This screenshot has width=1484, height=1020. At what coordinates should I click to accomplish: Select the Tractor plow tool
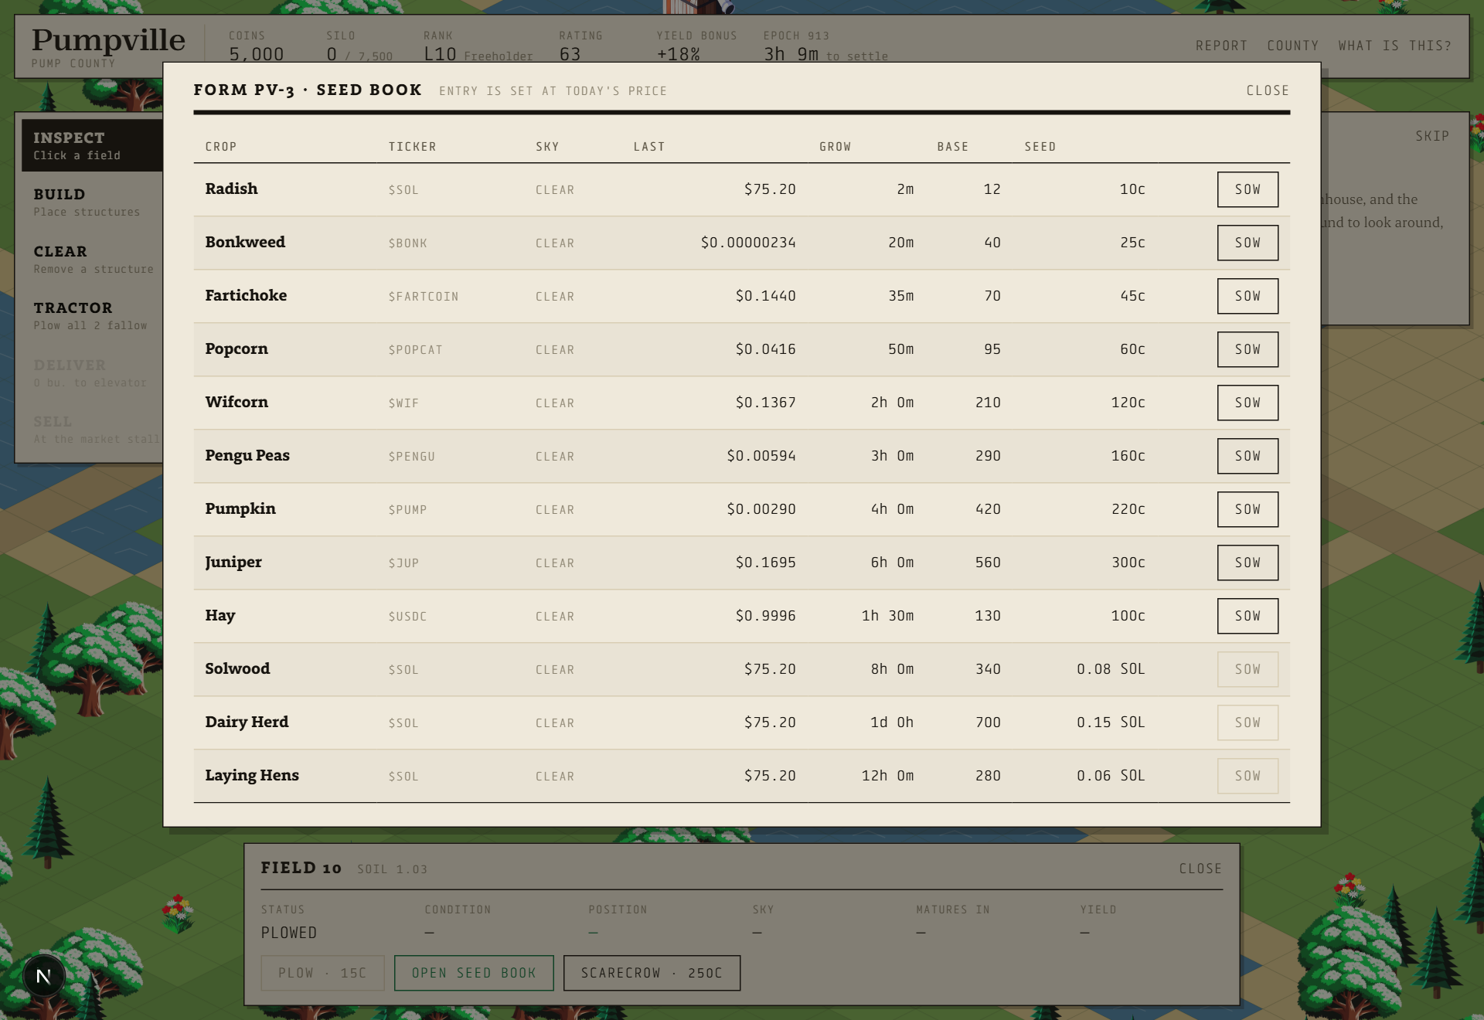92,315
